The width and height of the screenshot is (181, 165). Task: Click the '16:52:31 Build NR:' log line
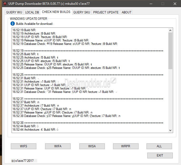click(26, 78)
